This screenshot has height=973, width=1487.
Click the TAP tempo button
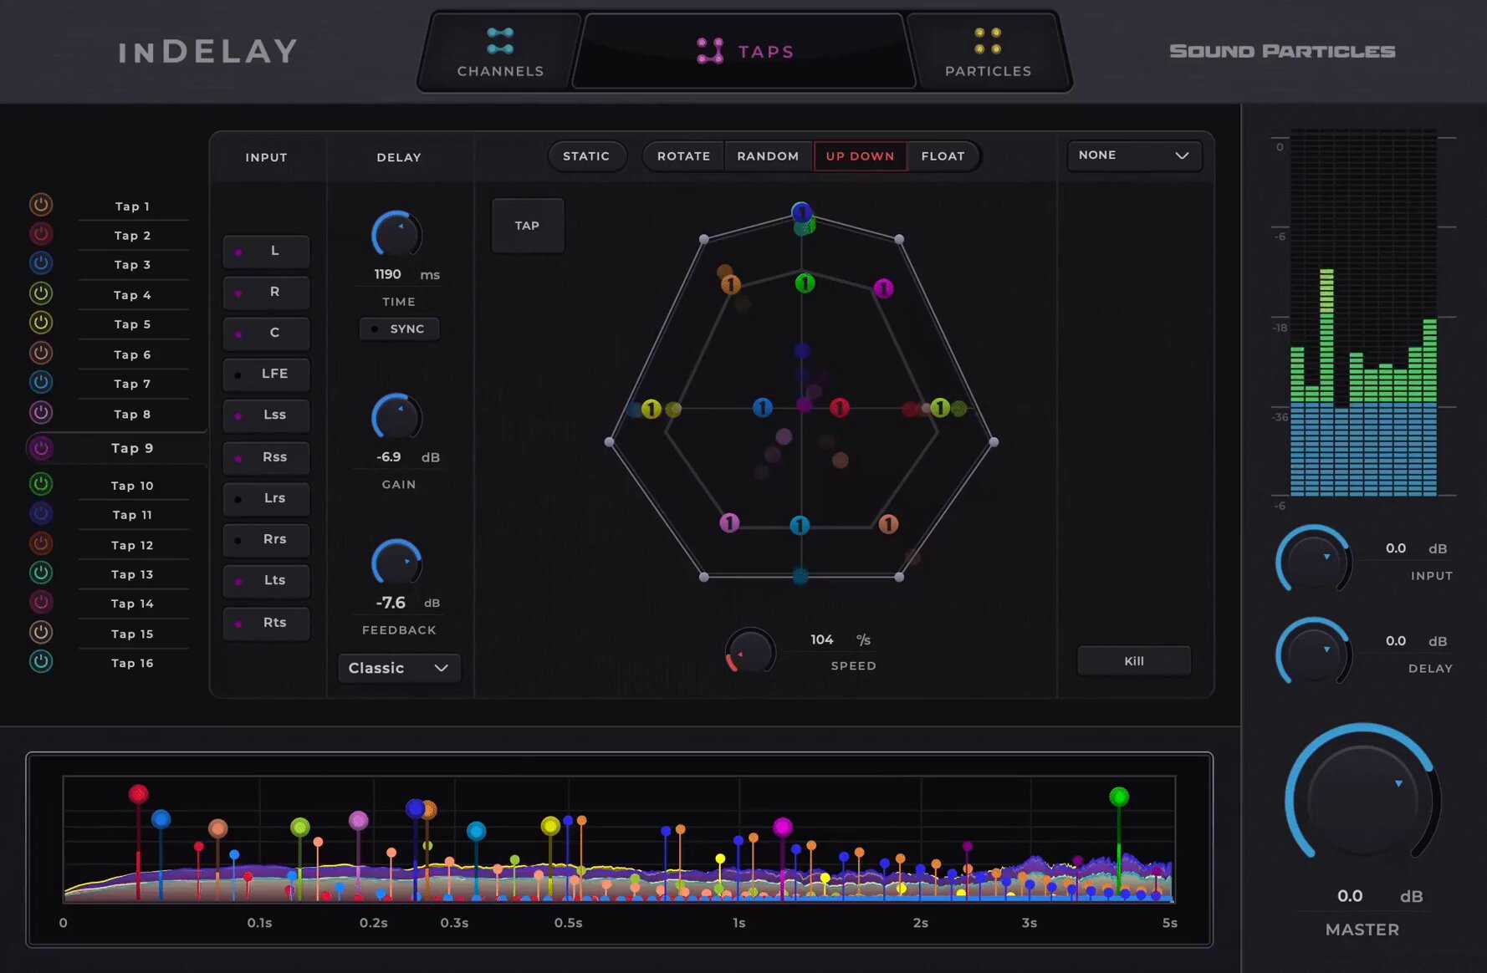coord(528,226)
